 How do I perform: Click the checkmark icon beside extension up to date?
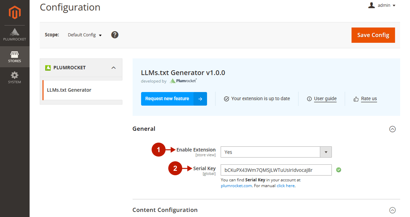tap(226, 98)
